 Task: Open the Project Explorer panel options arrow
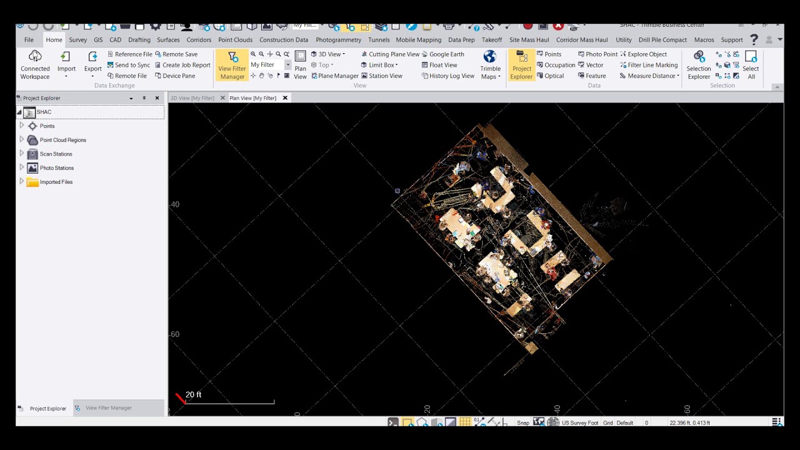pos(131,98)
